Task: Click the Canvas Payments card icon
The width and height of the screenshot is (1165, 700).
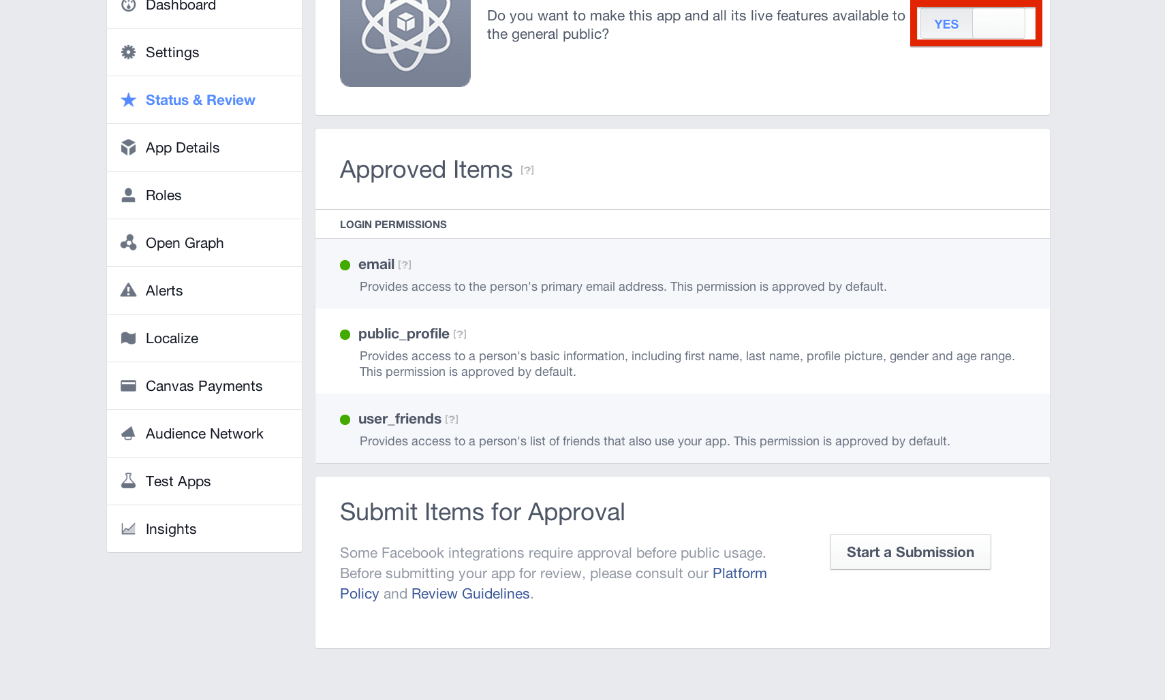Action: (x=128, y=385)
